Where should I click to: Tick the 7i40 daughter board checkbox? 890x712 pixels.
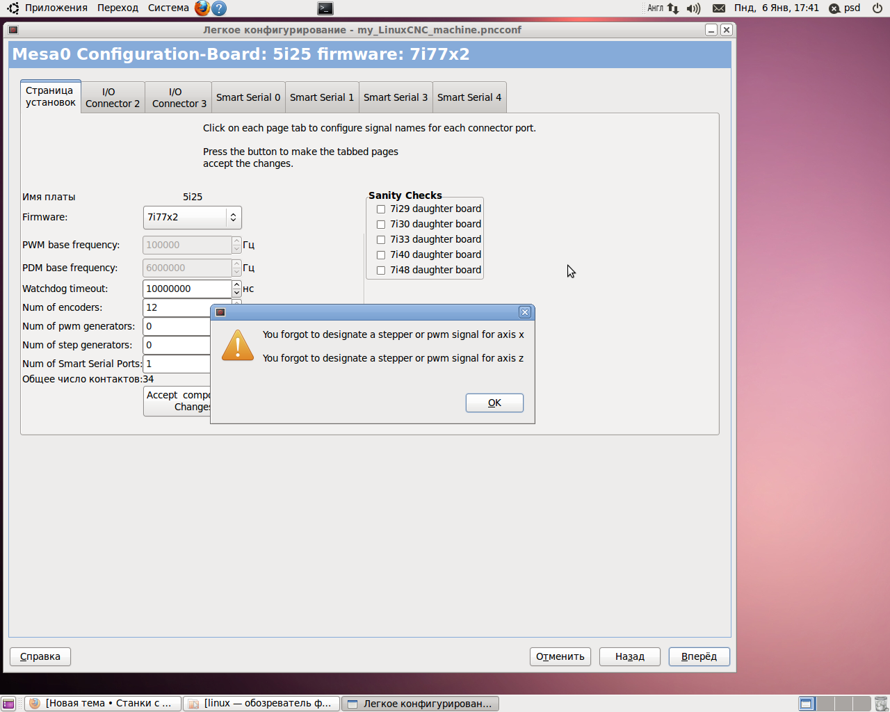(x=381, y=255)
